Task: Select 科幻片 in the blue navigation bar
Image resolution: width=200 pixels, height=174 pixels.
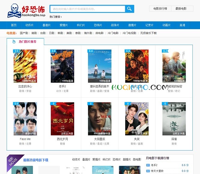Action: pos(81,25)
